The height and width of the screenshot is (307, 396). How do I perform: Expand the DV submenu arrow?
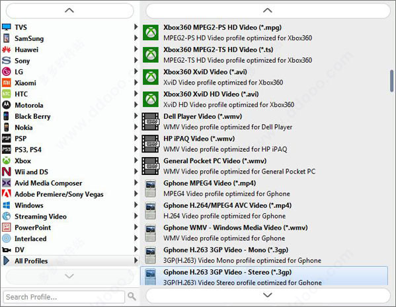(136, 249)
